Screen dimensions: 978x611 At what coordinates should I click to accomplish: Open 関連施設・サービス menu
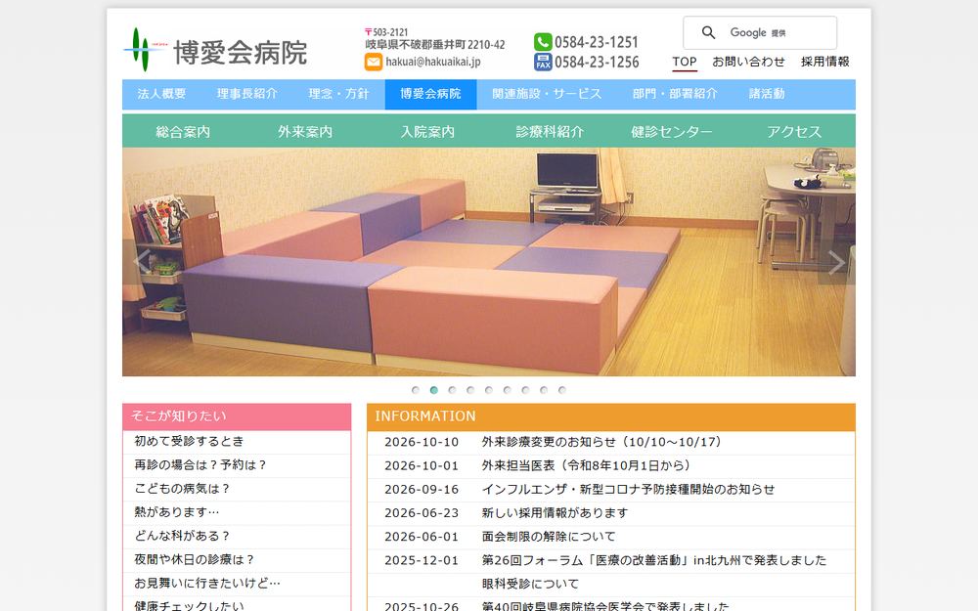547,94
